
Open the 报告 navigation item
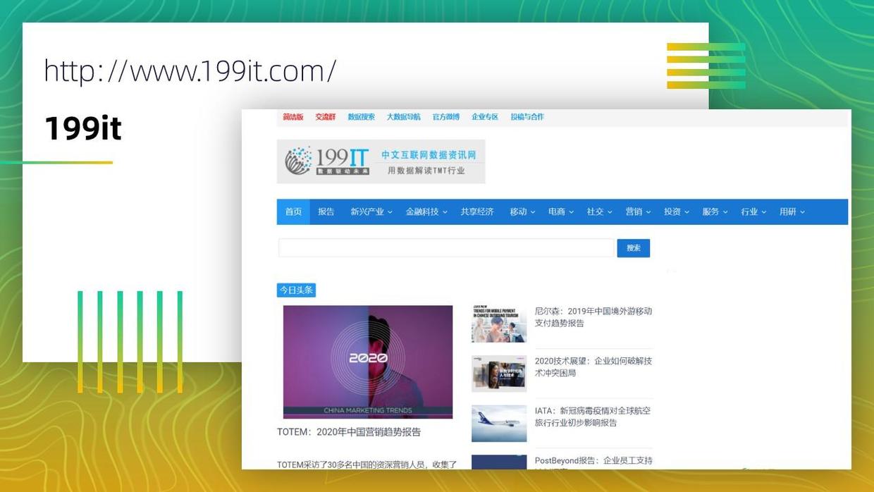click(326, 211)
